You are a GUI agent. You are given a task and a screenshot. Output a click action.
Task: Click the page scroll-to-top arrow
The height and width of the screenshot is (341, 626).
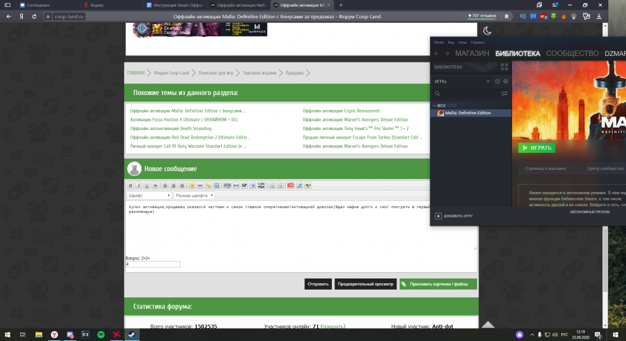(488, 324)
